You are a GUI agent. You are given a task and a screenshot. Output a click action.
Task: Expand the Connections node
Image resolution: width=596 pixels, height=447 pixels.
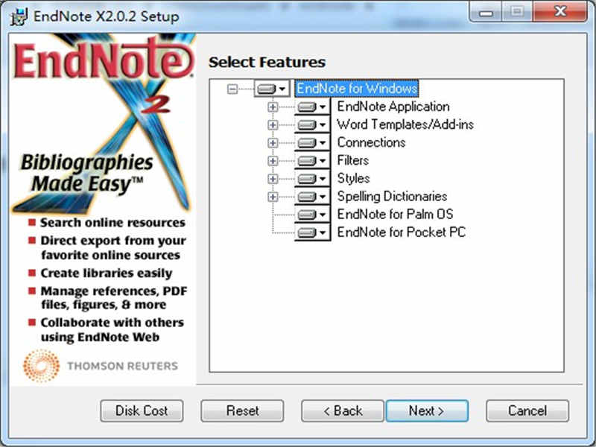coord(273,143)
